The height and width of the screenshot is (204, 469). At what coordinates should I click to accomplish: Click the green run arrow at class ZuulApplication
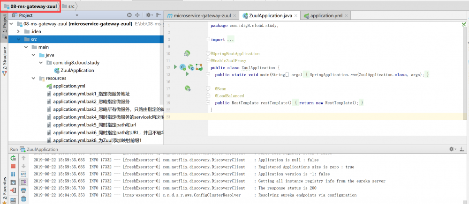(x=175, y=67)
